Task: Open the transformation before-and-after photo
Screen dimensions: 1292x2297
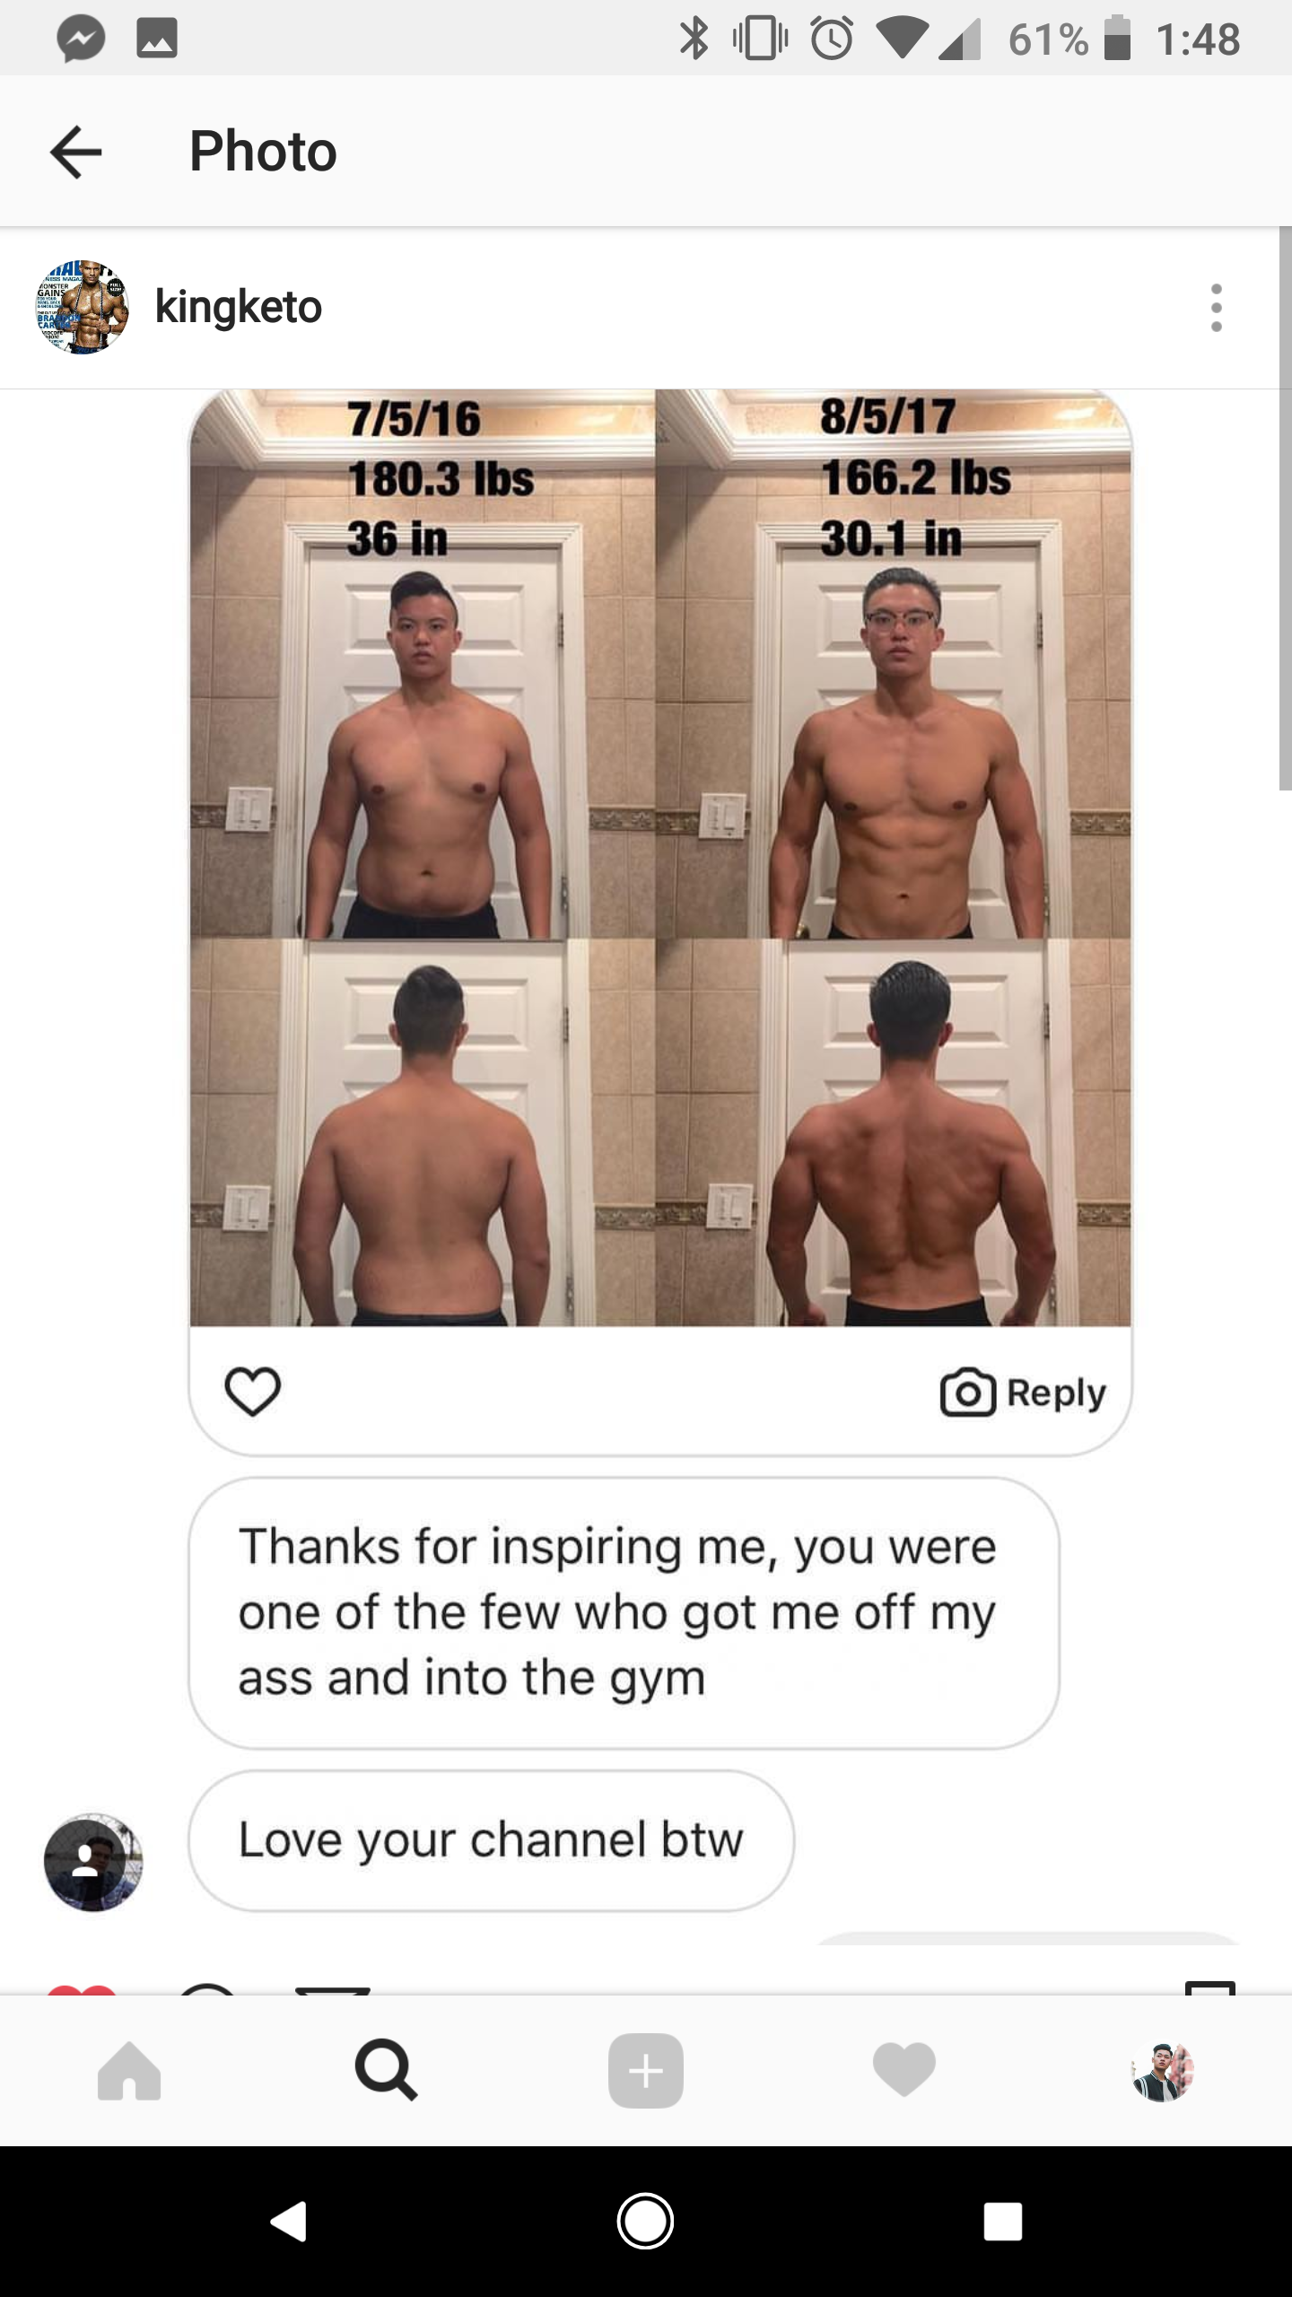Action: tap(660, 858)
